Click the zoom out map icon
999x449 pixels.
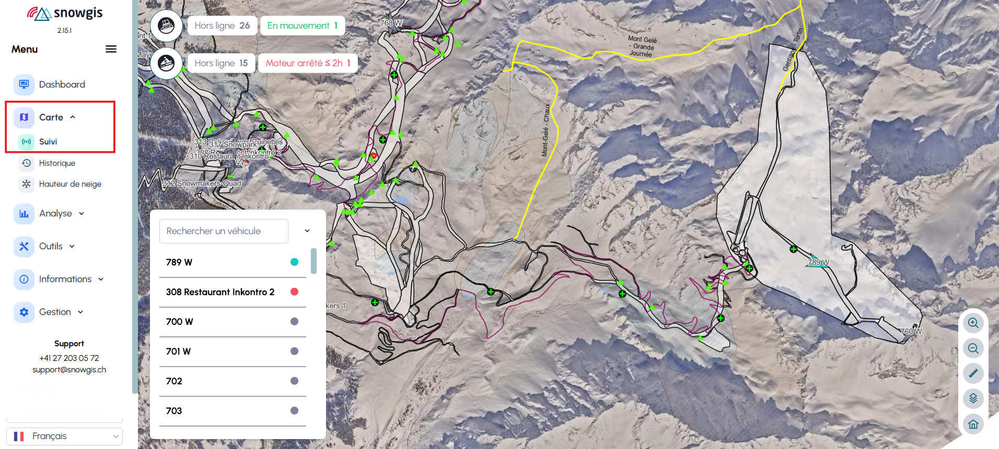973,348
